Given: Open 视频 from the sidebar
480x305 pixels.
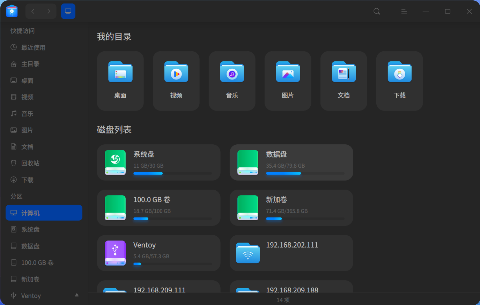Looking at the screenshot, I should [44, 97].
